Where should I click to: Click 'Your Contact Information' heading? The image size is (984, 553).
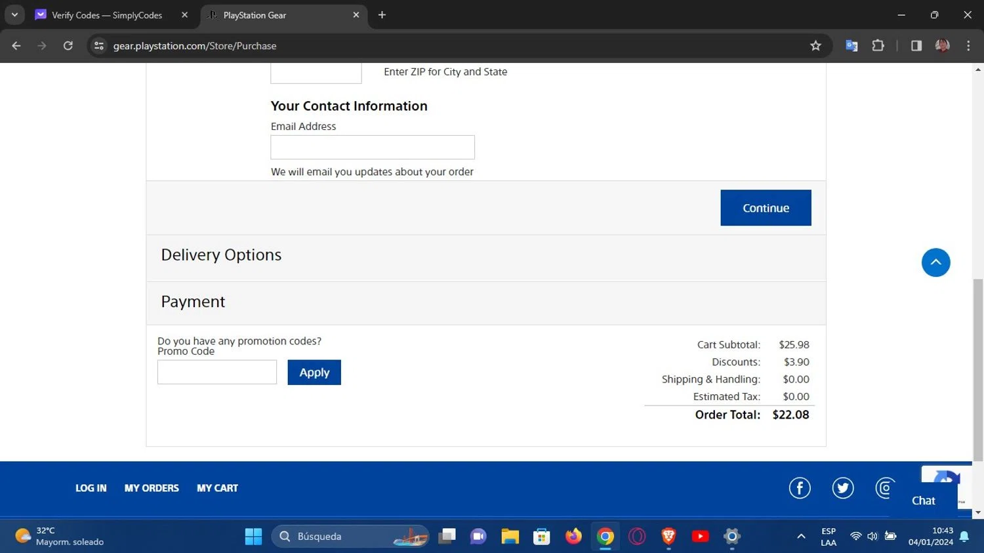[349, 106]
